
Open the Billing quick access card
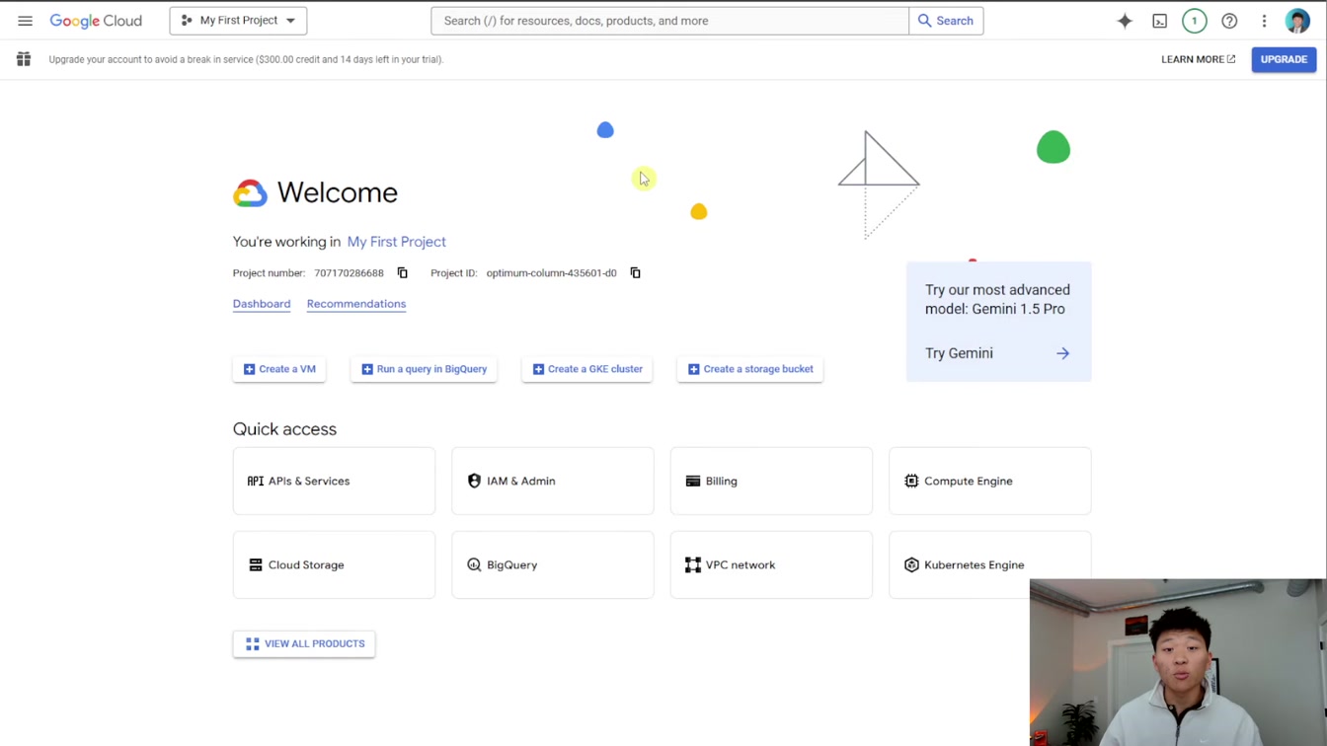(x=771, y=482)
